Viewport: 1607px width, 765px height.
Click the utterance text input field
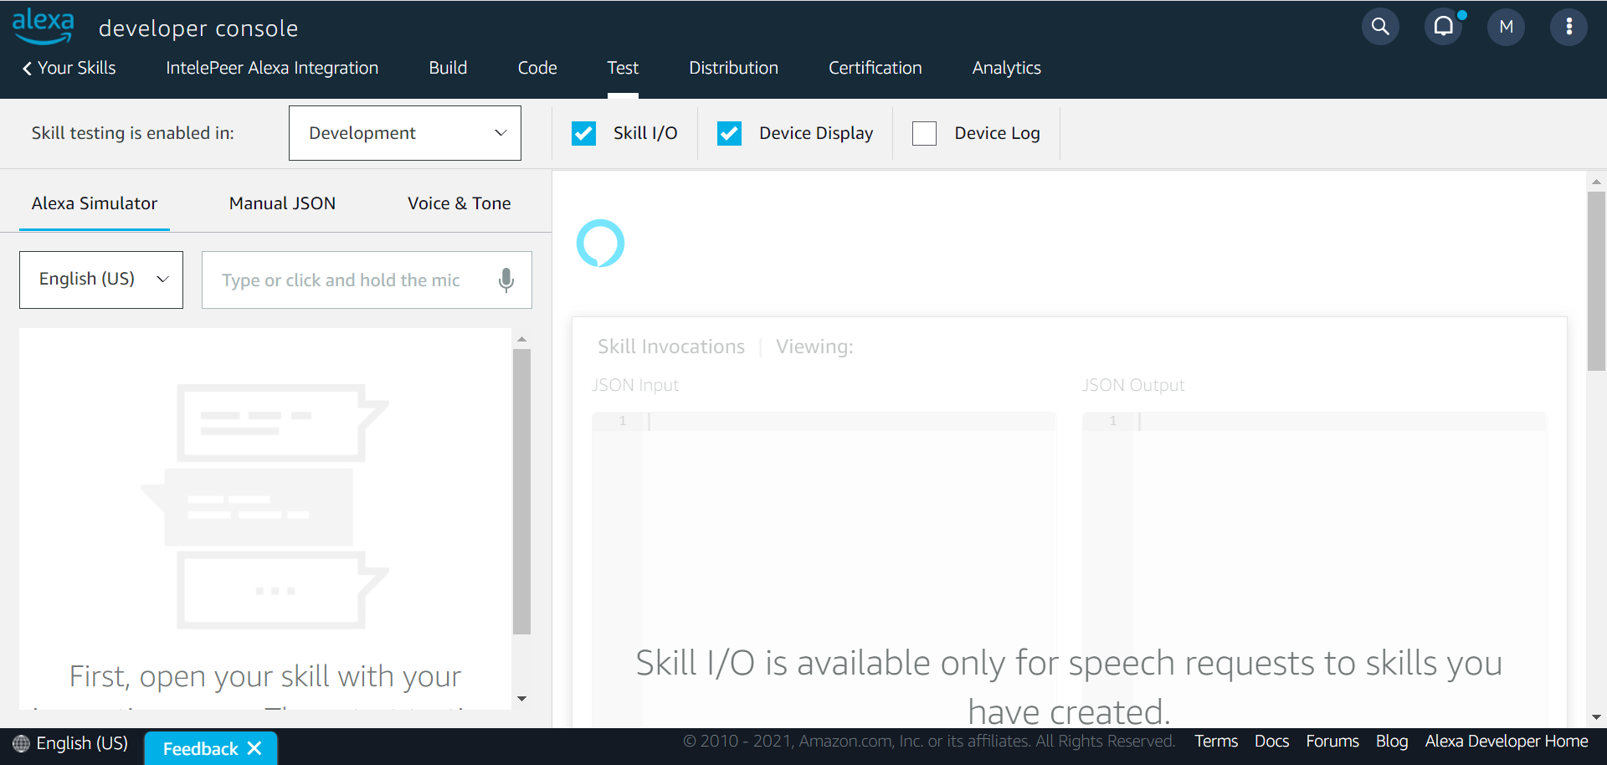point(367,280)
